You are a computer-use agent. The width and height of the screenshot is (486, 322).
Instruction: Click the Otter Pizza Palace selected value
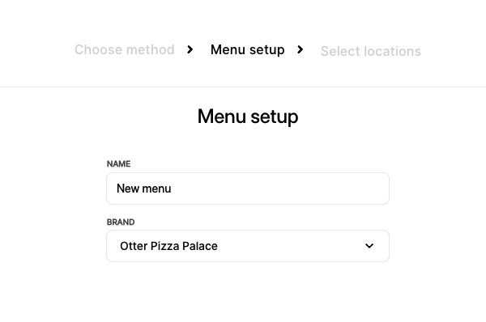pos(168,246)
